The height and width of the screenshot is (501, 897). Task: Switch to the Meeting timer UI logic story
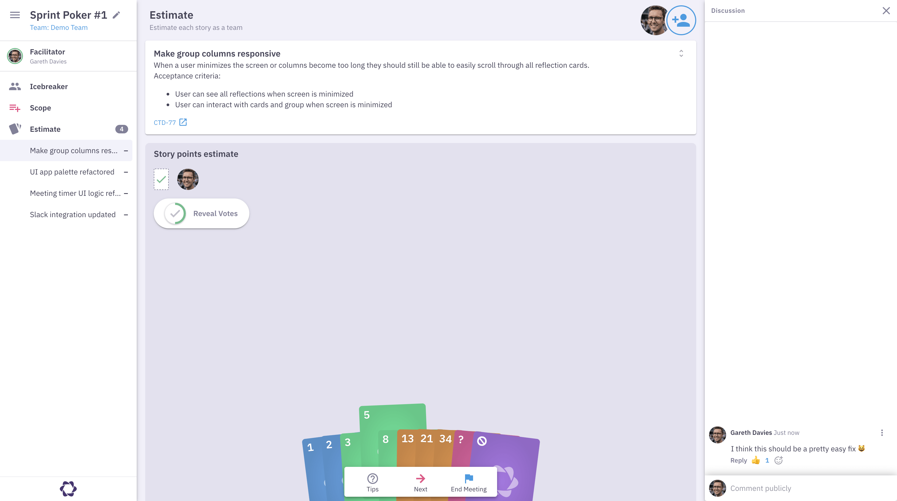point(75,193)
